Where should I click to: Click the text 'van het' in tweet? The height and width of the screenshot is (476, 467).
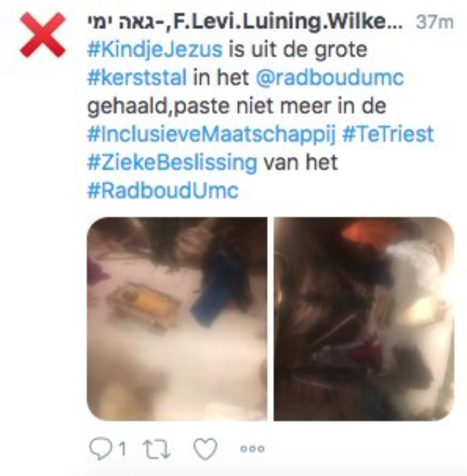(301, 162)
